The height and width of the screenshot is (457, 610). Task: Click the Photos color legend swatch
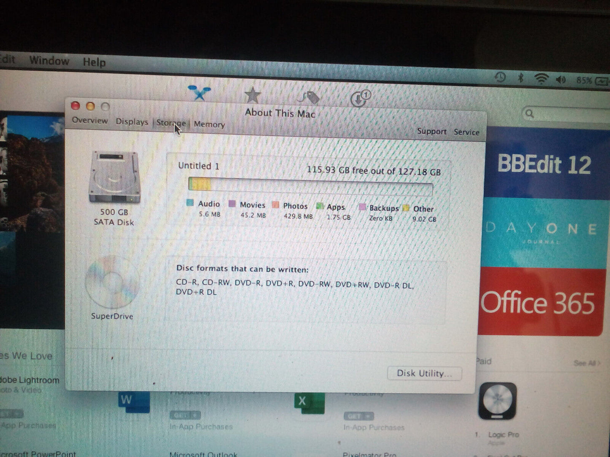[x=276, y=205]
